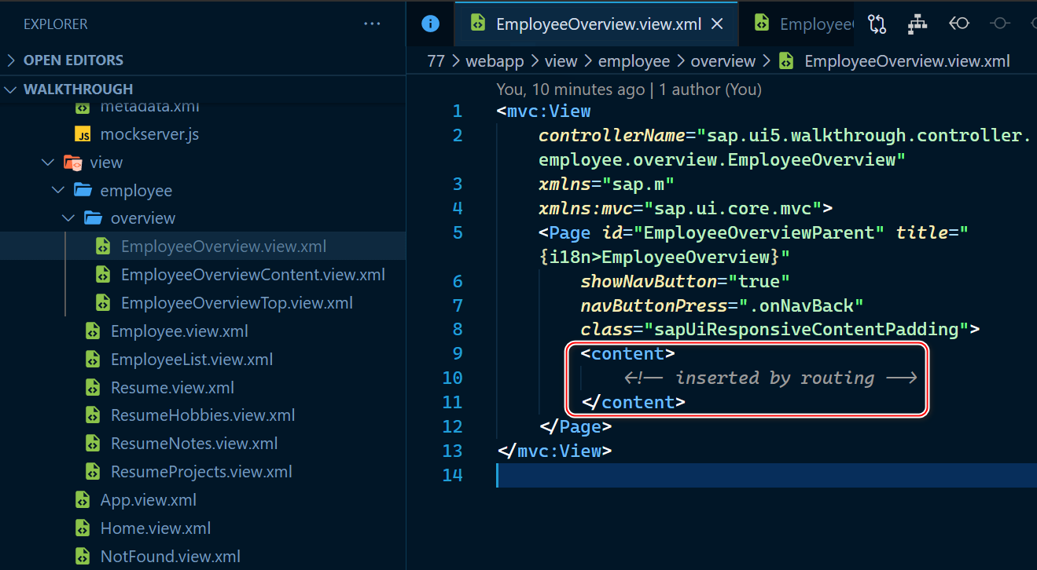Open ResumeHobbies.view.xml file

(x=203, y=415)
